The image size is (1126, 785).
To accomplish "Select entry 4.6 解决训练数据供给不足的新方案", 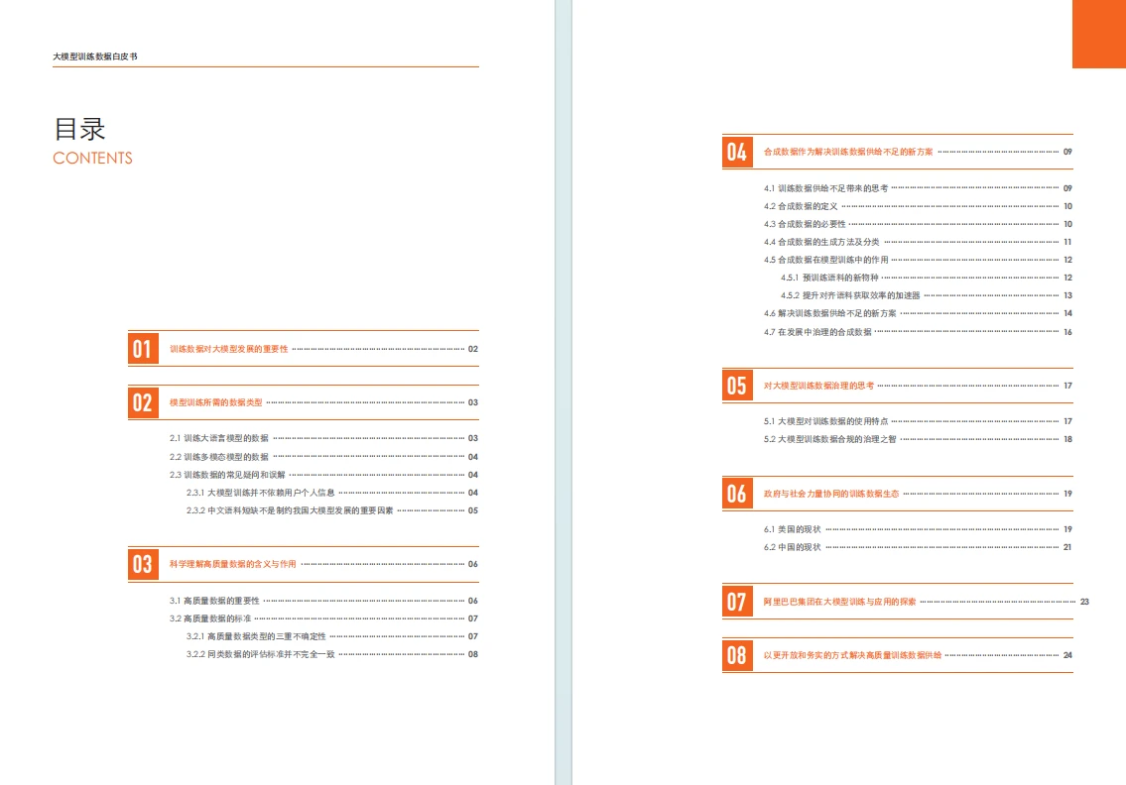I will click(829, 313).
